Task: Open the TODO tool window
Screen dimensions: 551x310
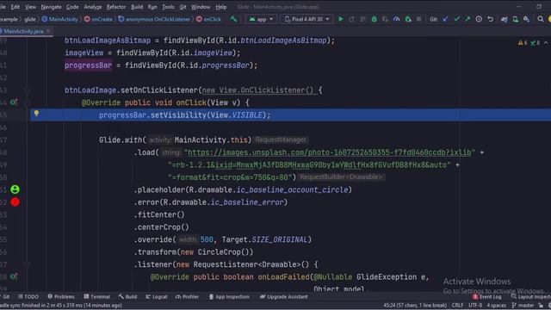Action: tap(28, 296)
